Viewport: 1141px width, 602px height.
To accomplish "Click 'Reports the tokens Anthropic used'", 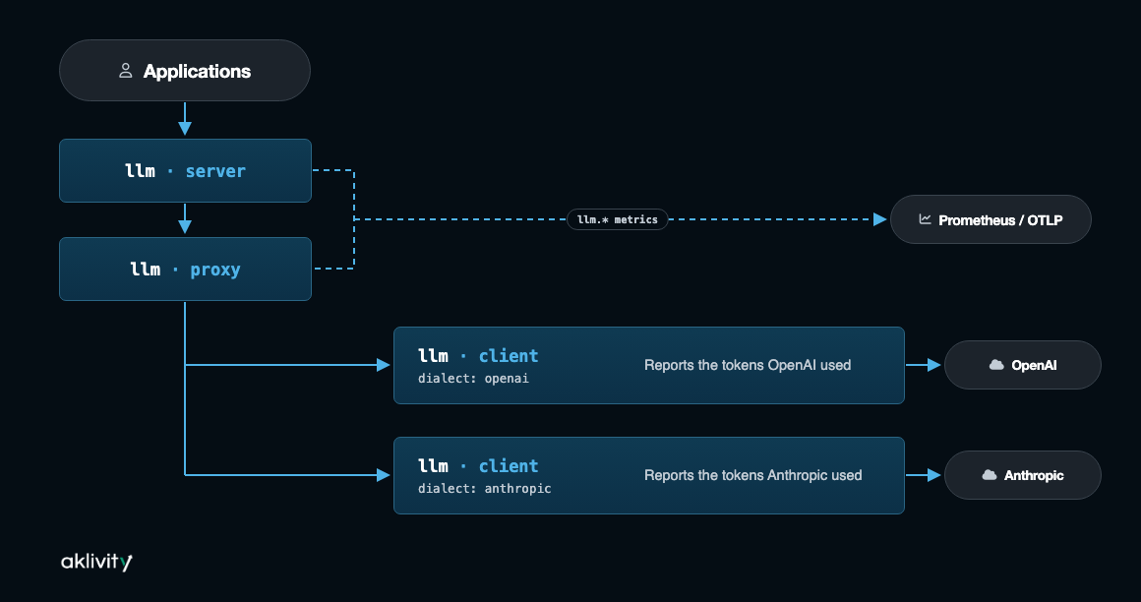I will 753,474.
